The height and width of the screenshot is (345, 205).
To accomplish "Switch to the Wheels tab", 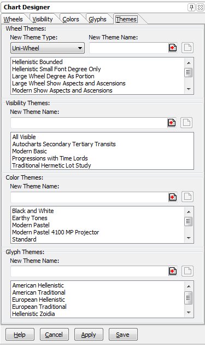I will click(x=13, y=19).
